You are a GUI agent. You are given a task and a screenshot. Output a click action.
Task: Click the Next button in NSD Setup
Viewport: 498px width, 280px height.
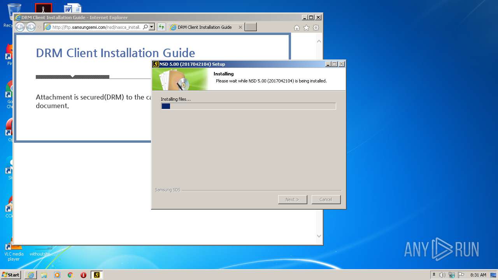(x=293, y=199)
